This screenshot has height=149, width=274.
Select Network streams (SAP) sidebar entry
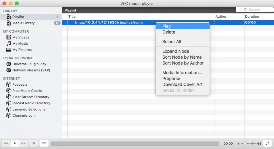31,70
